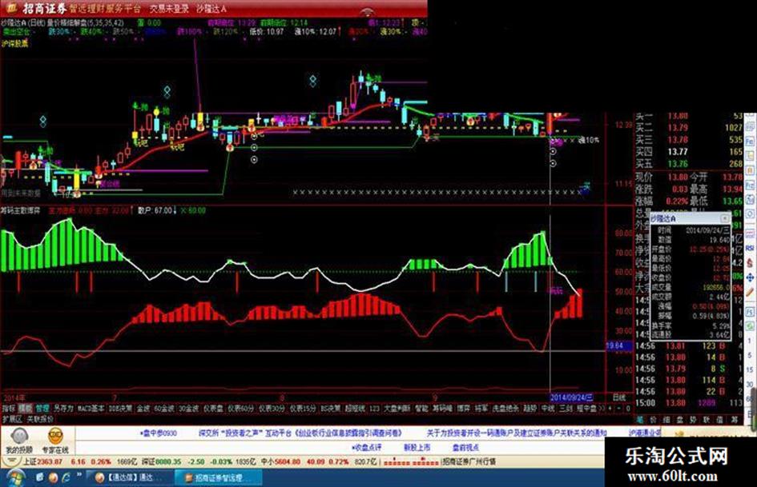Switch to the 趋势 indicator tab
This screenshot has width=757, height=487.
(x=530, y=409)
